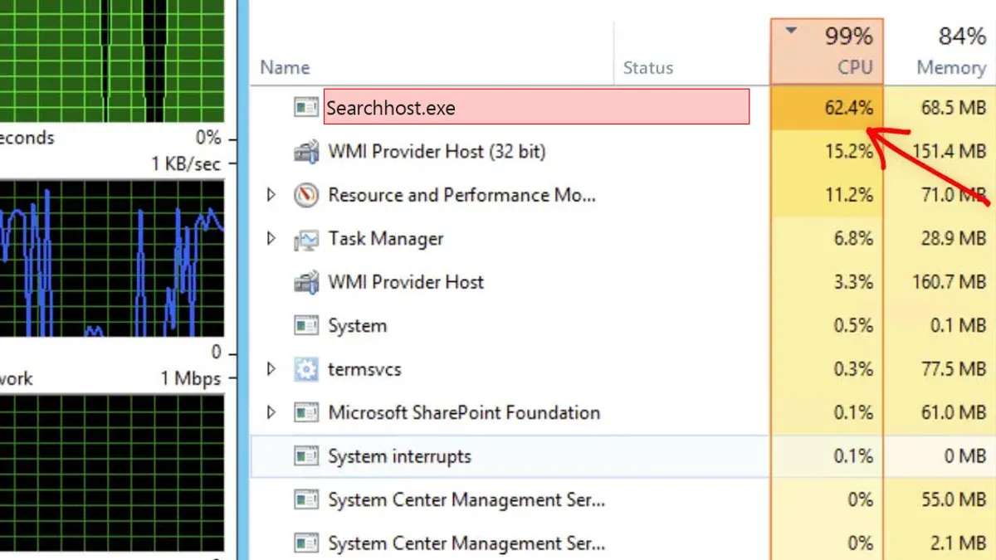Click the 6.8% CPU value
Image resolution: width=996 pixels, height=560 pixels.
click(853, 239)
